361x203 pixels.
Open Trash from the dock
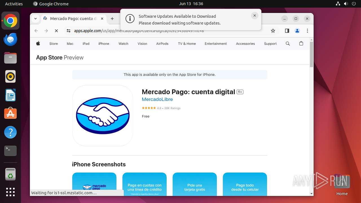[10, 174]
